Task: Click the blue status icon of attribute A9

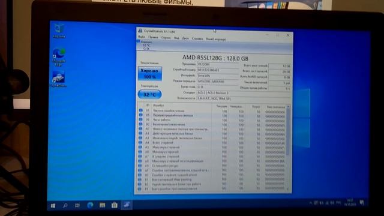Action: [140, 166]
